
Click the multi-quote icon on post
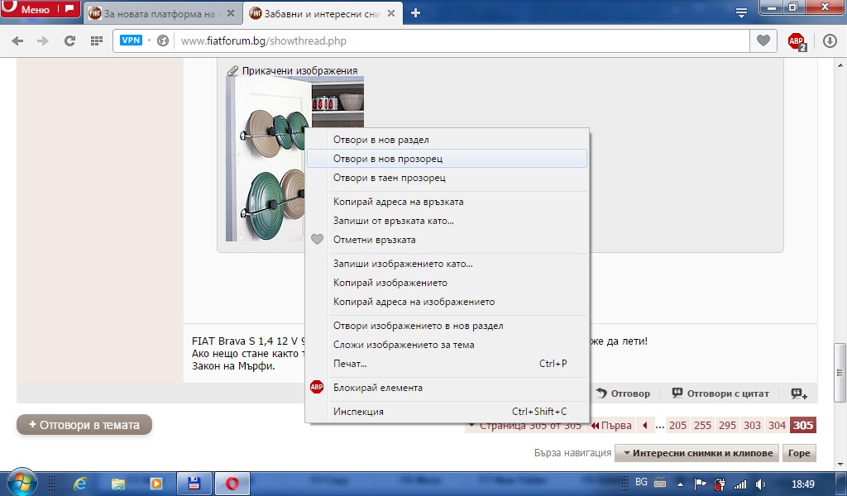click(x=798, y=393)
